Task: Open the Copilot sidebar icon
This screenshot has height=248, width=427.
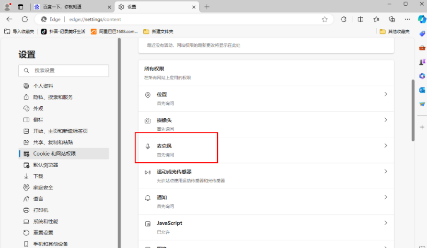Action: click(422, 19)
